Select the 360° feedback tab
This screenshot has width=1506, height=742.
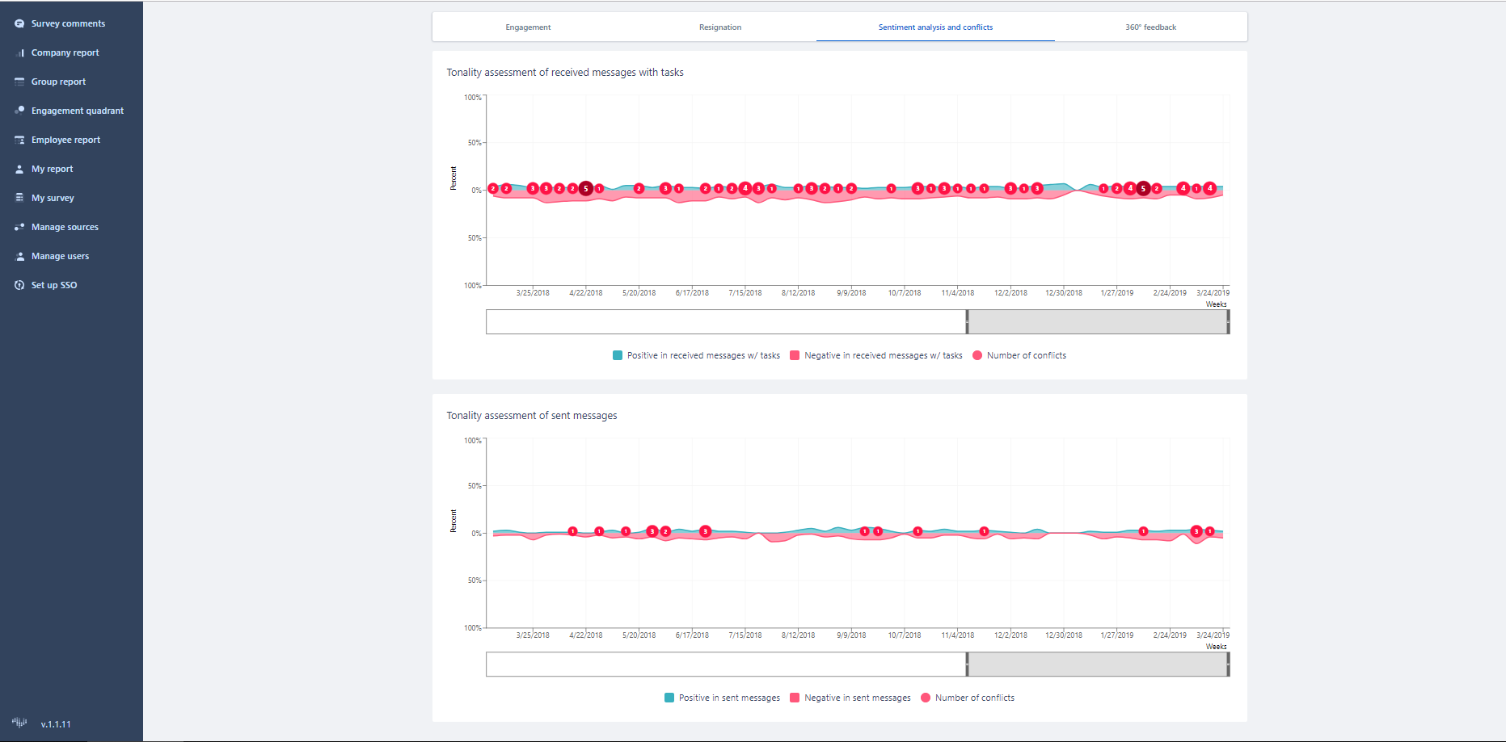1150,27
